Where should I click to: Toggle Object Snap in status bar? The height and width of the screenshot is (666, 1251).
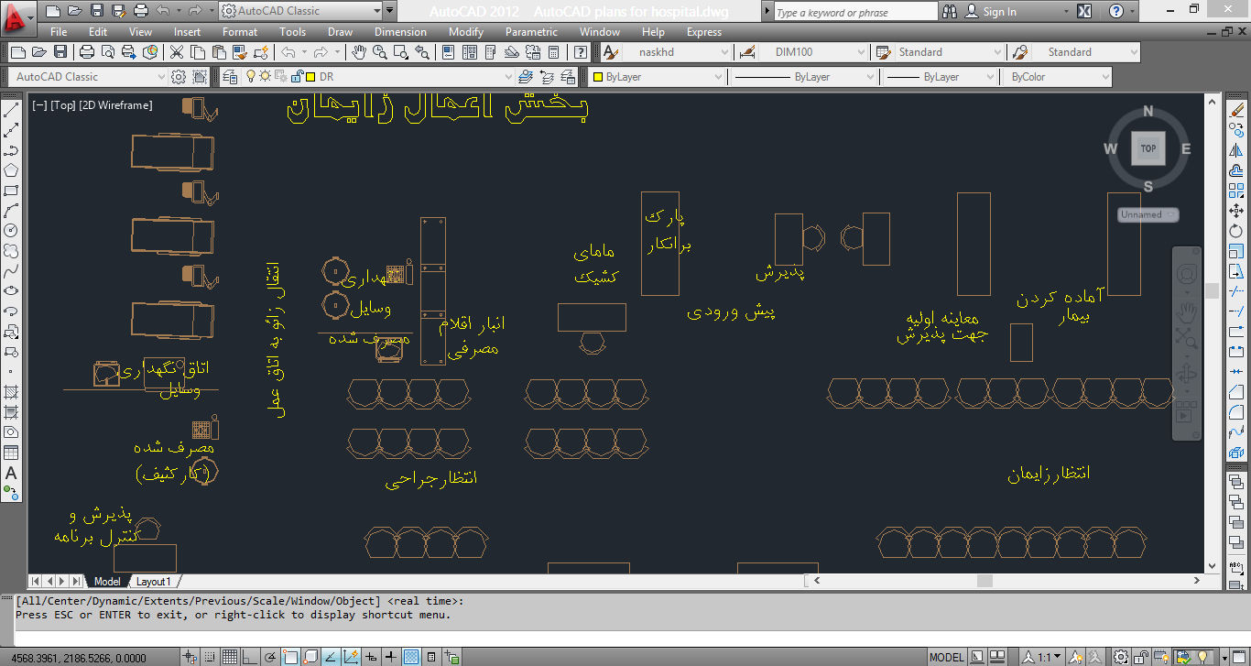(289, 657)
